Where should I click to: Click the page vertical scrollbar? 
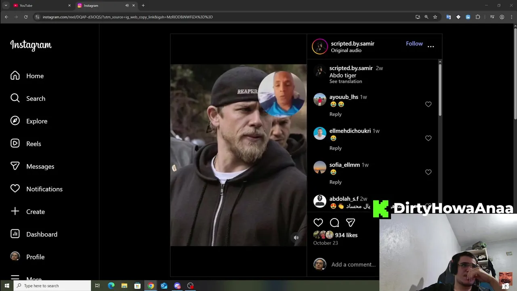click(515, 73)
